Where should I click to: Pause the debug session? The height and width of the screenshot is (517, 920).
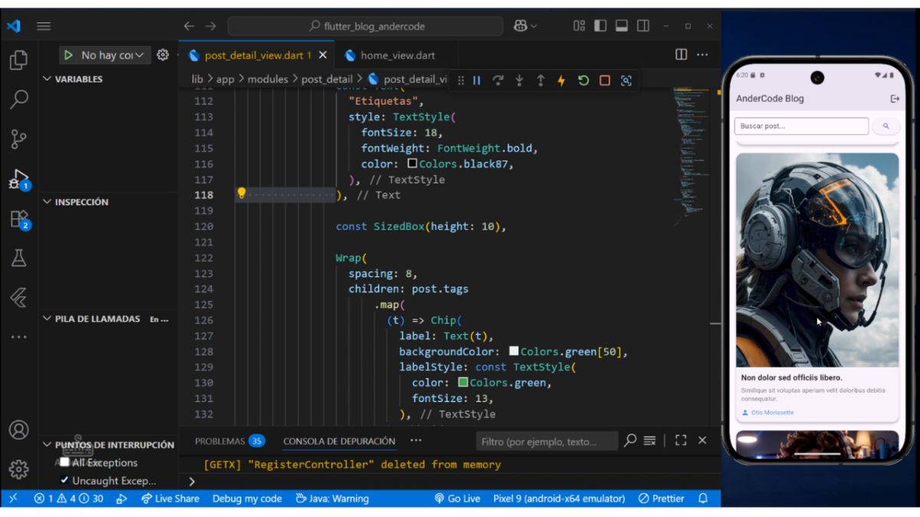[477, 80]
